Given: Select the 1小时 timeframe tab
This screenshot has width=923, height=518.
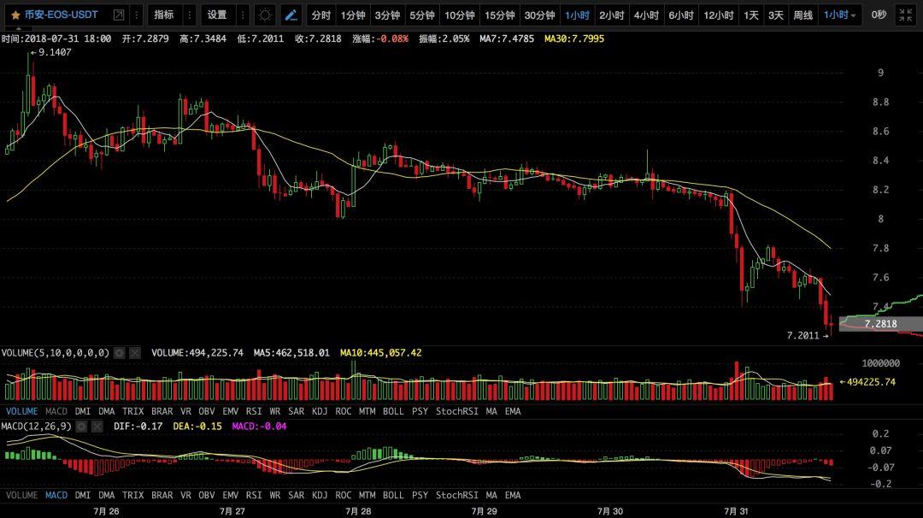Looking at the screenshot, I should 577,15.
